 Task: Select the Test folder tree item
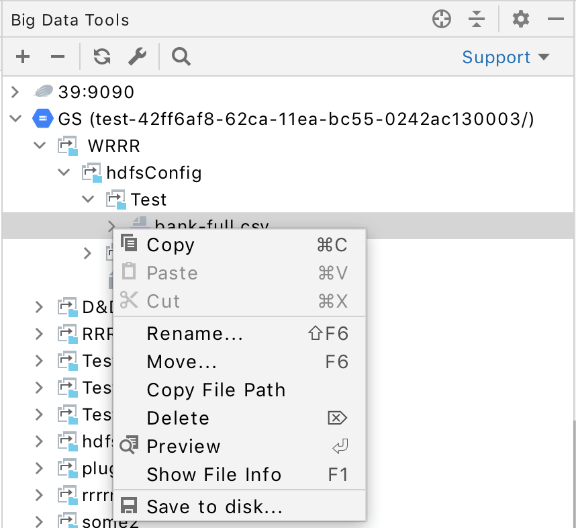point(148,200)
